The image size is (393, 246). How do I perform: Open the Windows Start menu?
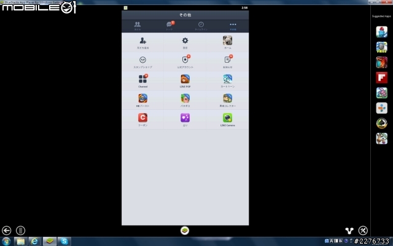pos(6,242)
